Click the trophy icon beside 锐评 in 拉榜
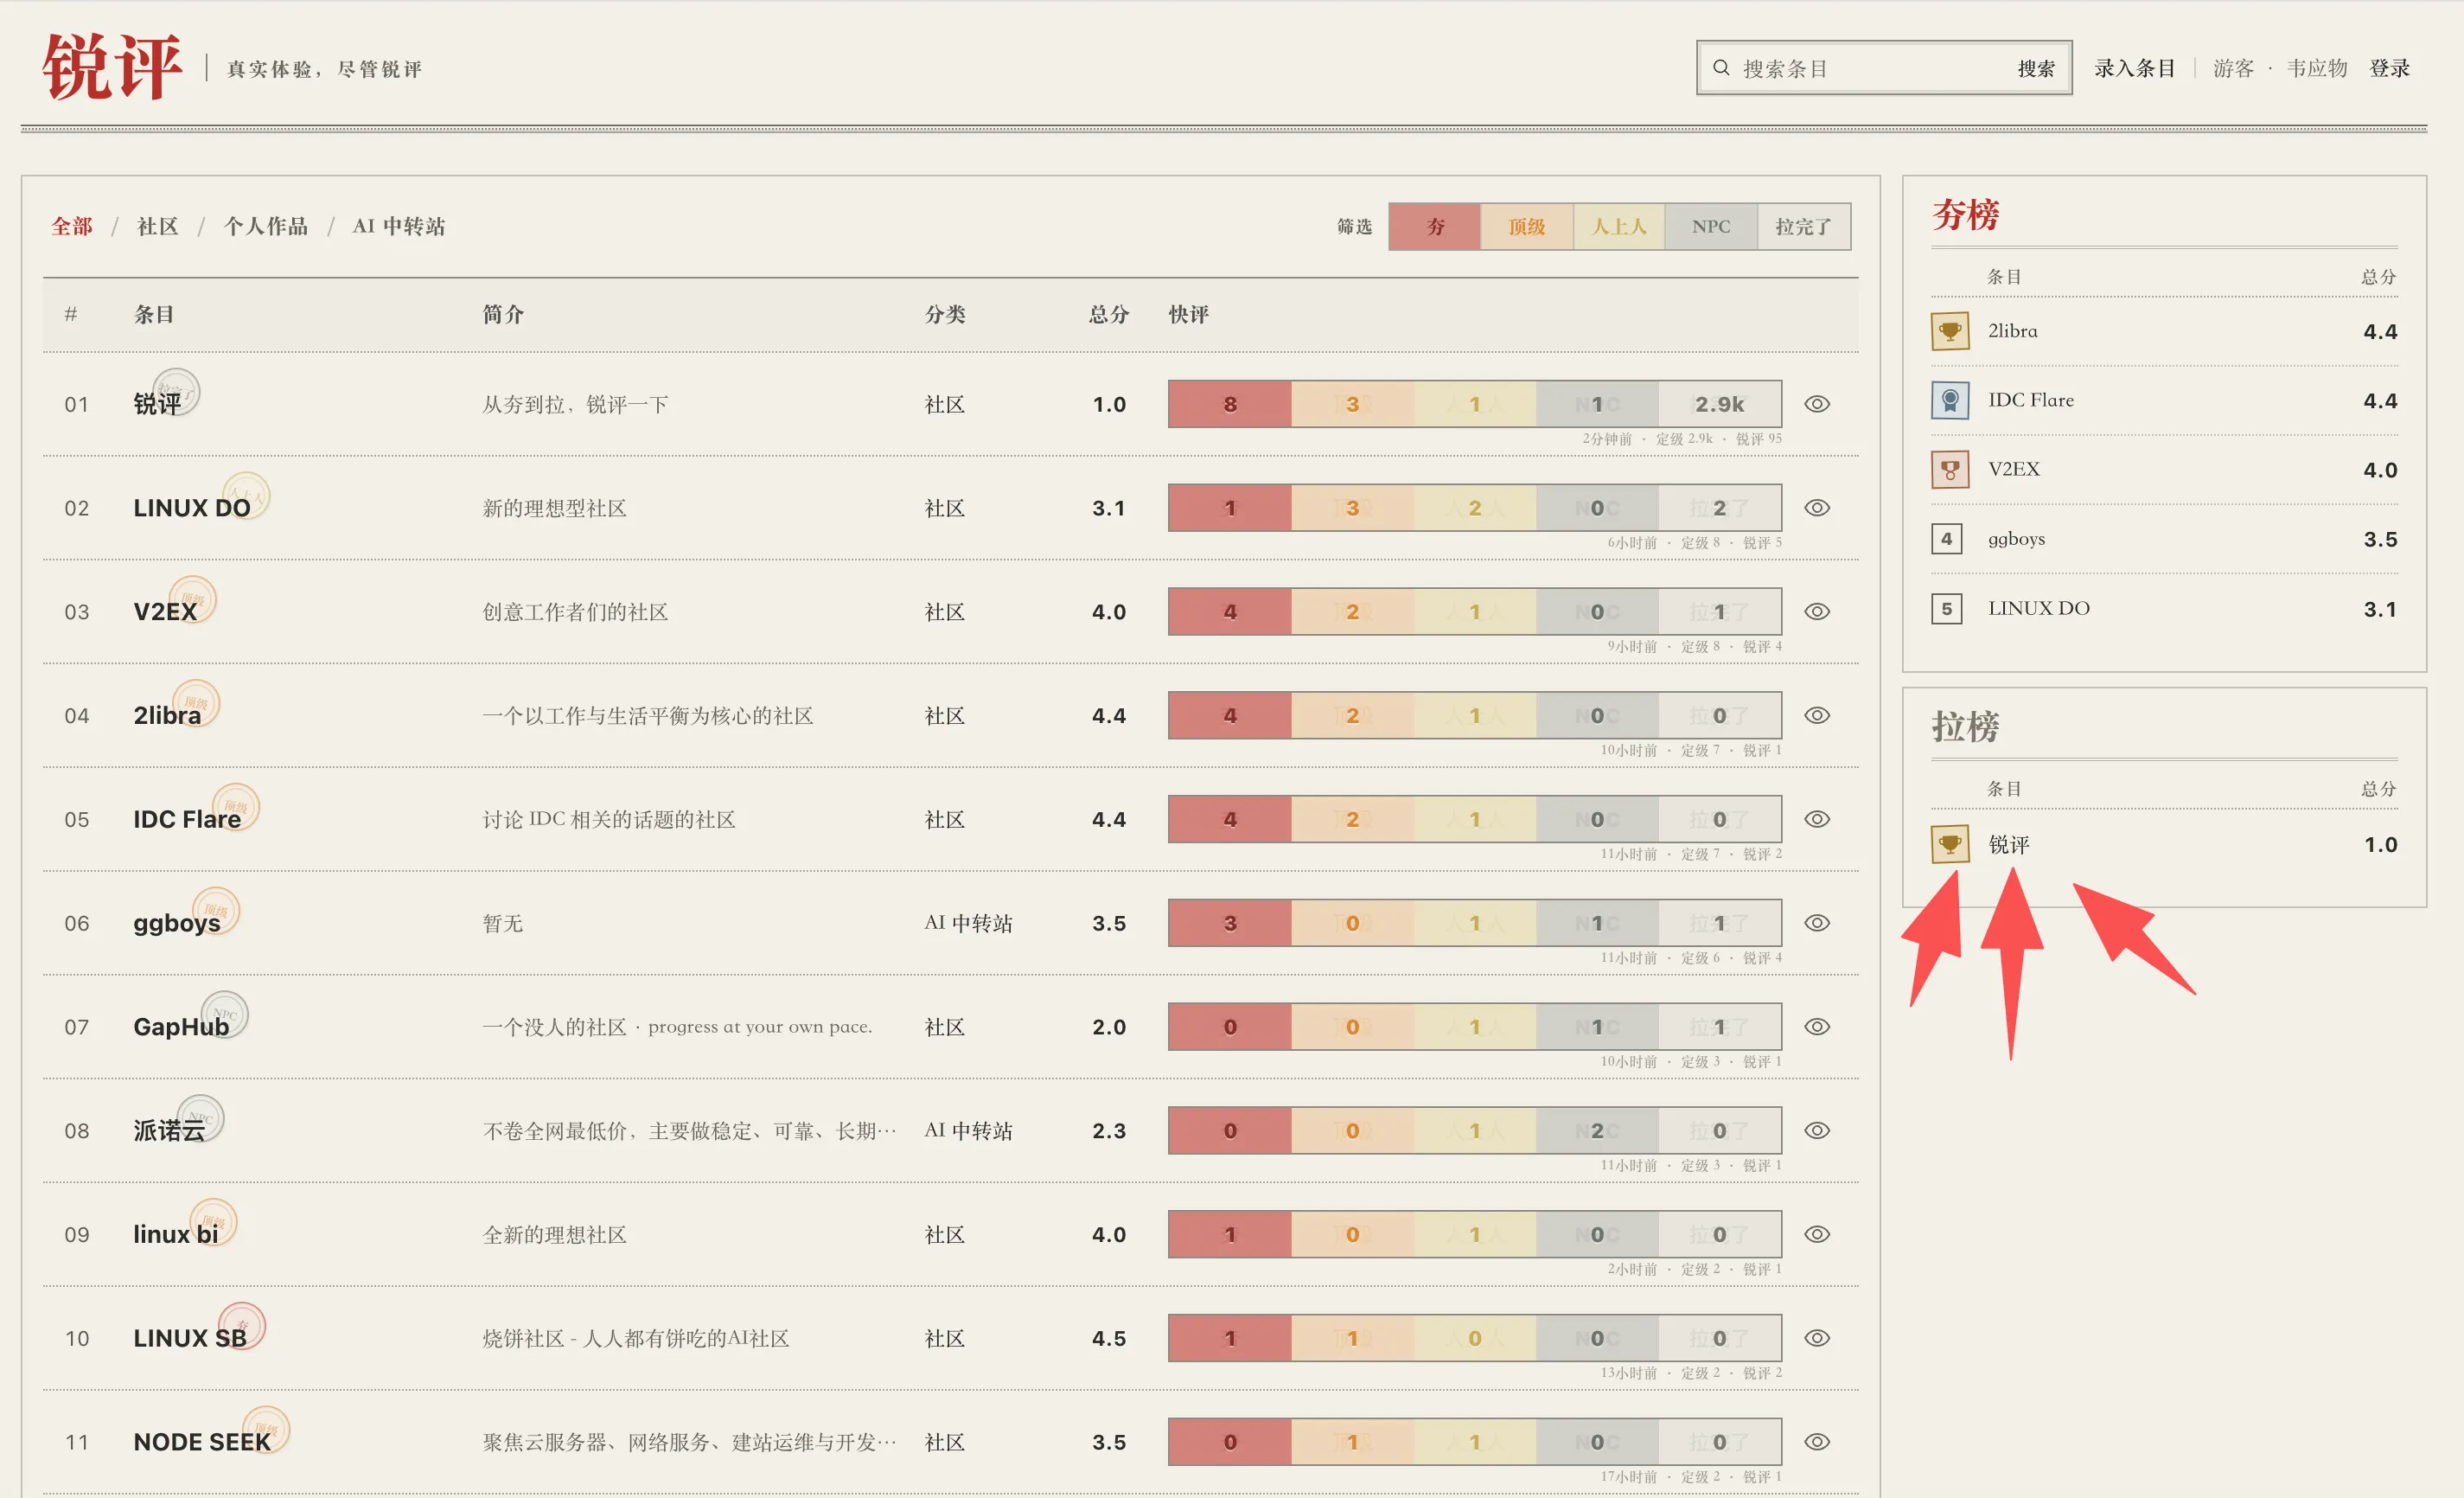The width and height of the screenshot is (2464, 1498). coord(1949,843)
